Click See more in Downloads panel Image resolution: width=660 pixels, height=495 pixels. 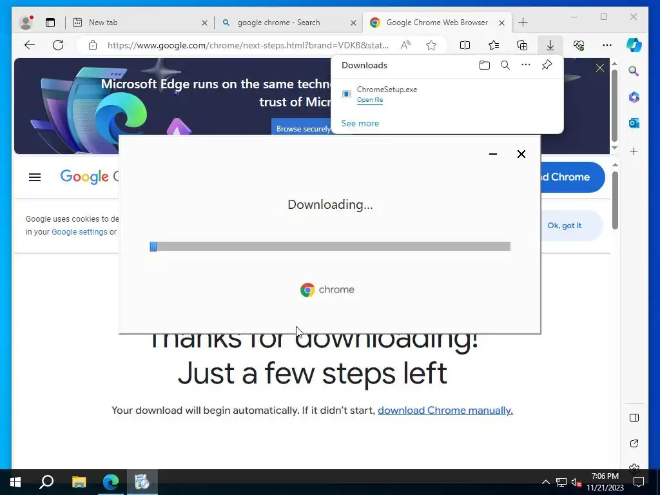(x=360, y=123)
